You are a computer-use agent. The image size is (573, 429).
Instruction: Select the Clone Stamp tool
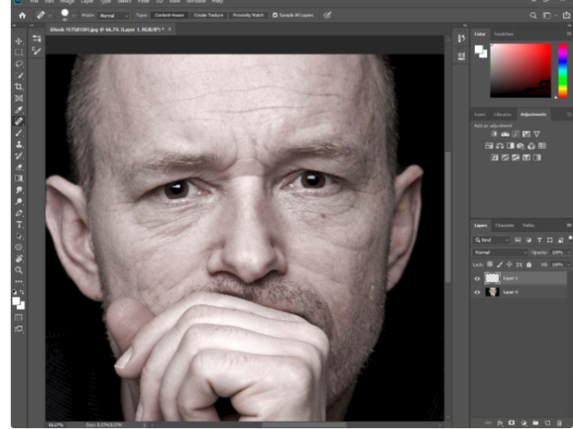point(19,144)
